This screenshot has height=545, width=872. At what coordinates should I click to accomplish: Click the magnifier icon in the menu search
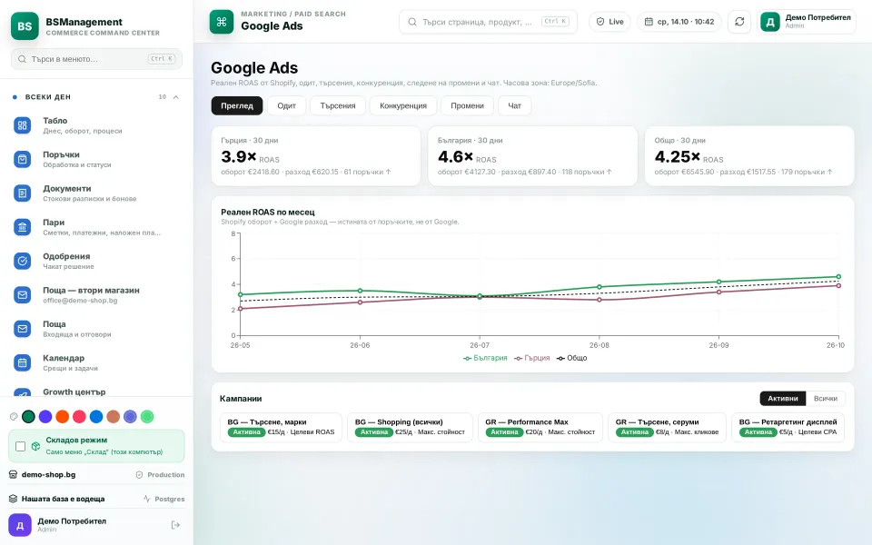(x=22, y=59)
